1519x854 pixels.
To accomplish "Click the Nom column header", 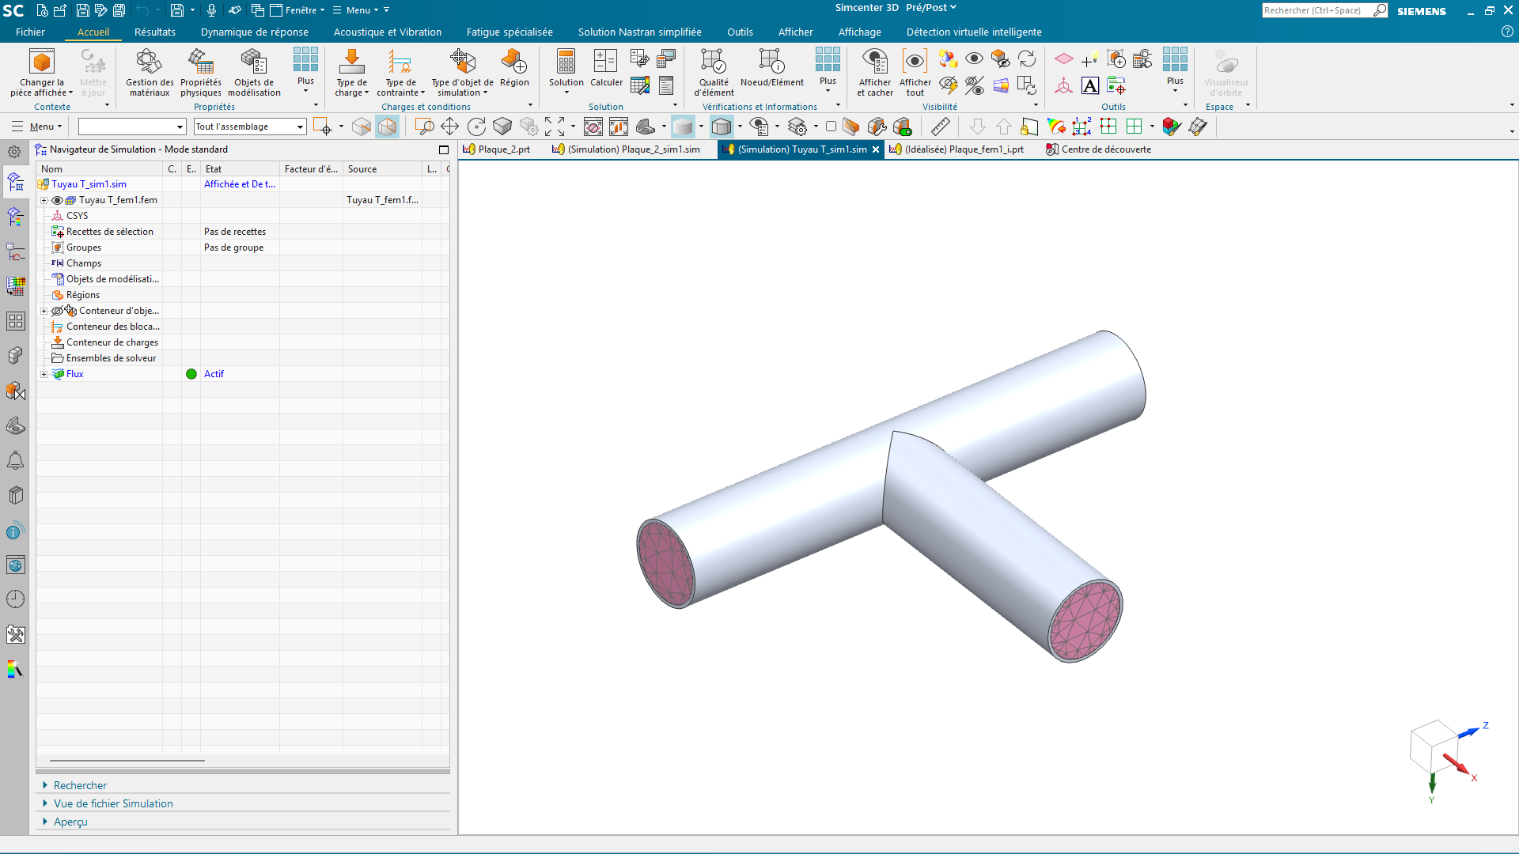I will pyautogui.click(x=100, y=169).
